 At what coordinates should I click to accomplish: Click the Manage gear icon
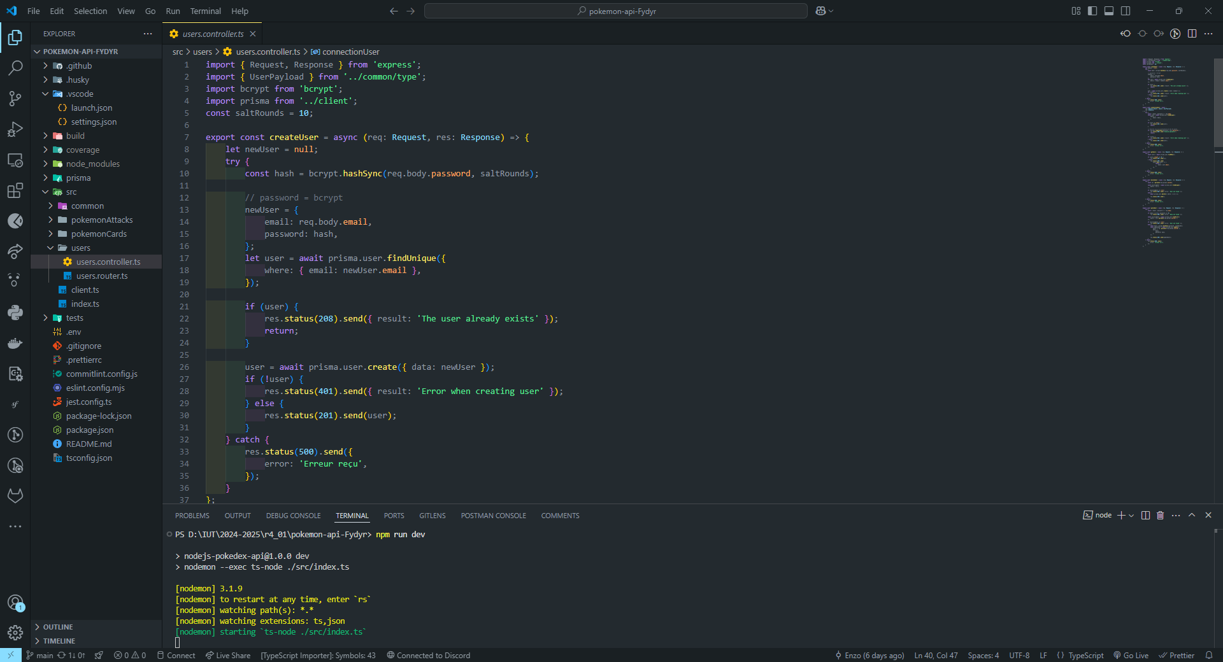click(x=15, y=633)
